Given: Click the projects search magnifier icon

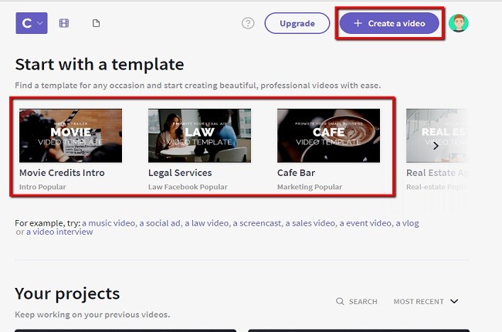Looking at the screenshot, I should [x=340, y=301].
